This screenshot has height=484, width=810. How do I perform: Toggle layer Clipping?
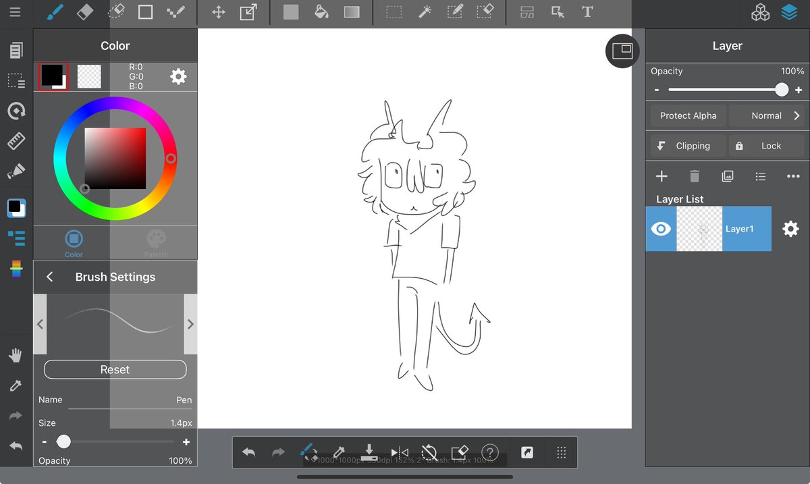click(688, 146)
